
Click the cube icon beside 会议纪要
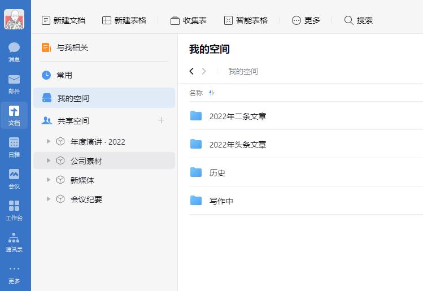[60, 199]
